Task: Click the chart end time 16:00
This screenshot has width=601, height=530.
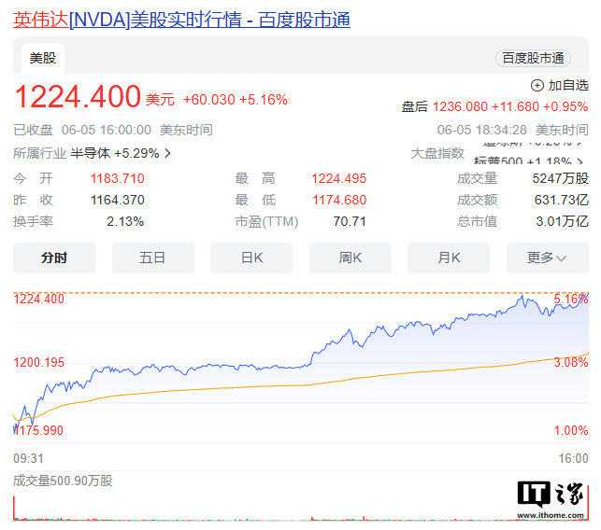Action: point(573,458)
